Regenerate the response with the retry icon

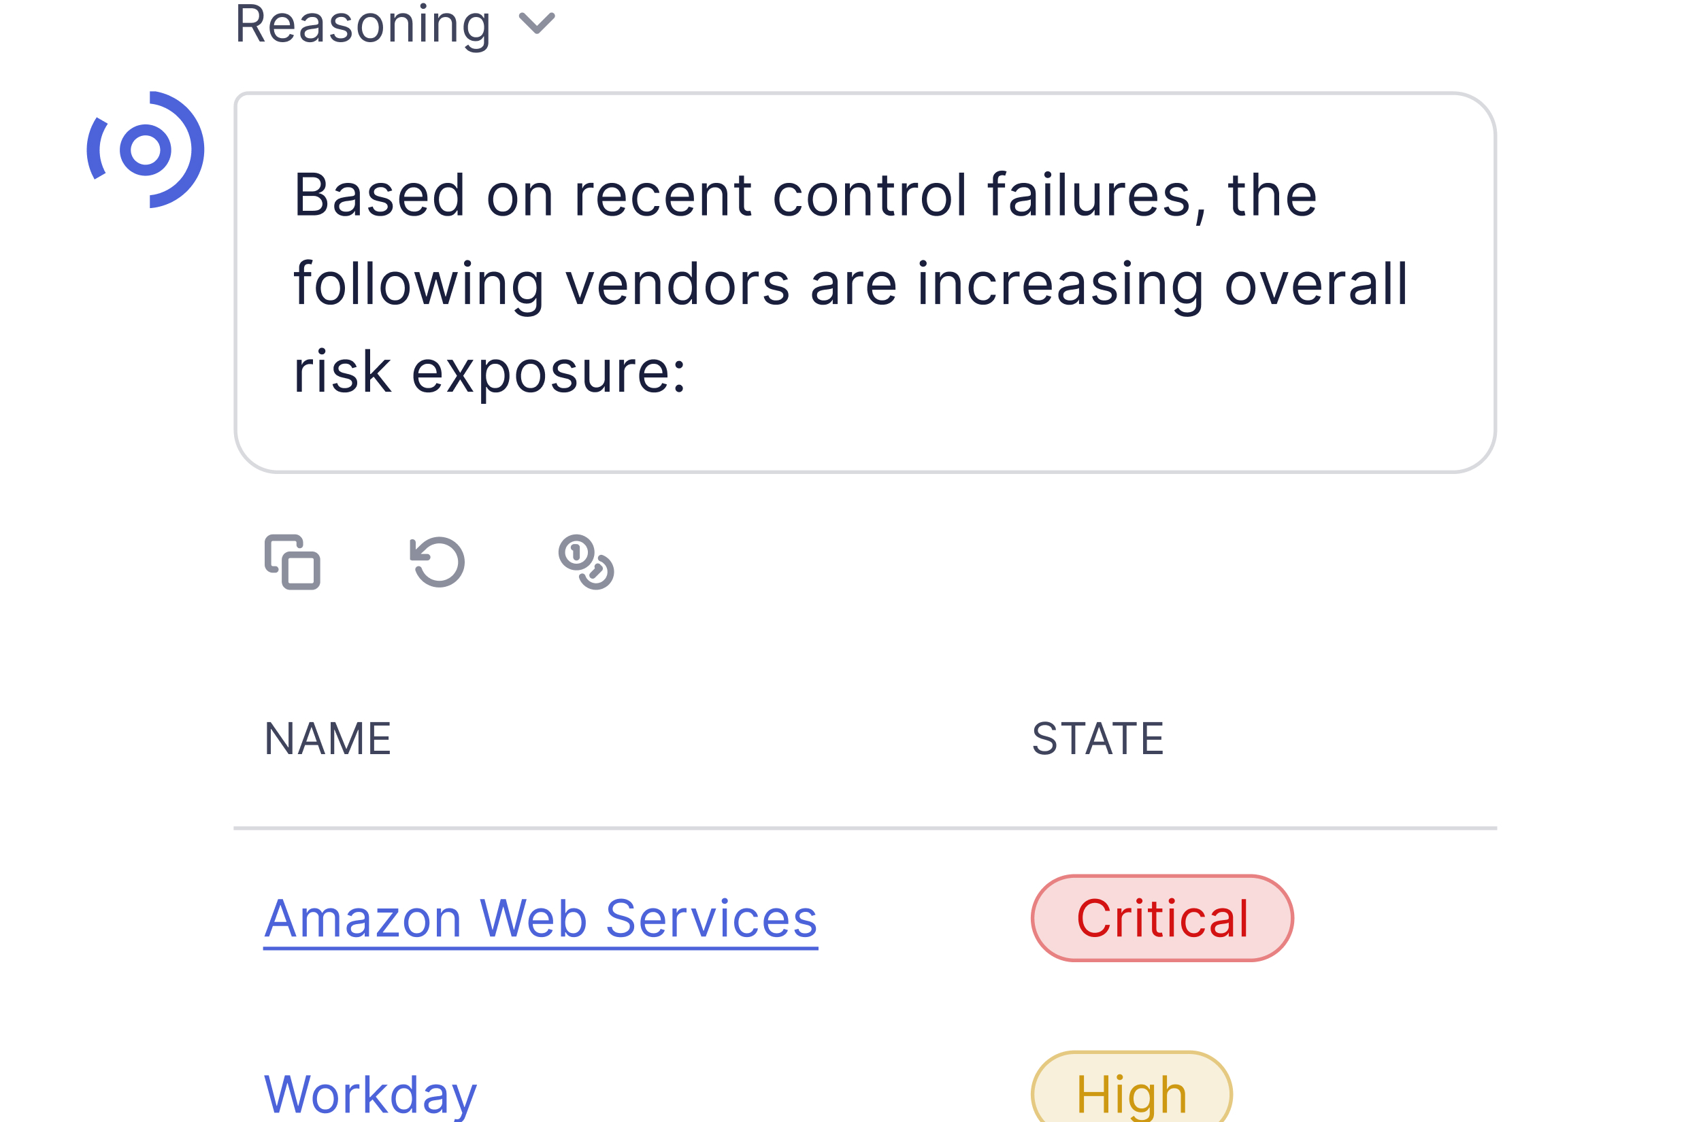(x=437, y=562)
